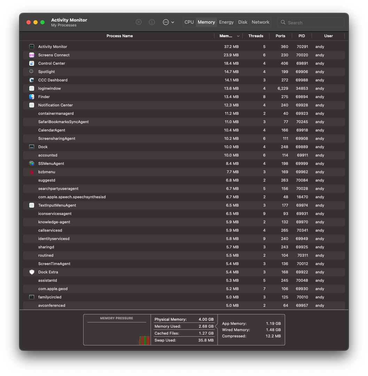This screenshot has height=376, width=368.
Task: Open the Network tab
Action: 260,22
